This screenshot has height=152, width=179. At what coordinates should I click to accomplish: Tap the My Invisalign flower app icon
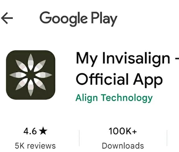pyautogui.click(x=30, y=75)
